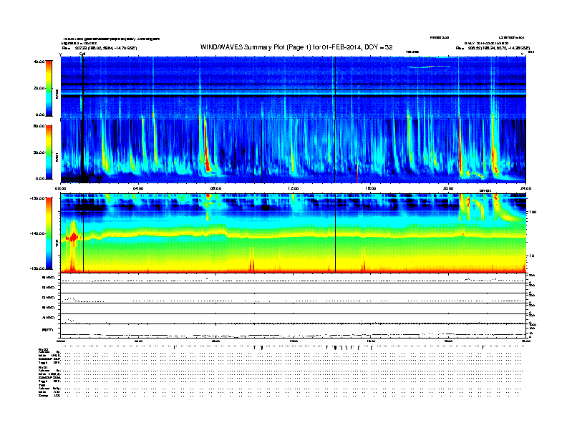Click the red hot spot at TNR panel start
567x438 pixels.
click(74, 237)
